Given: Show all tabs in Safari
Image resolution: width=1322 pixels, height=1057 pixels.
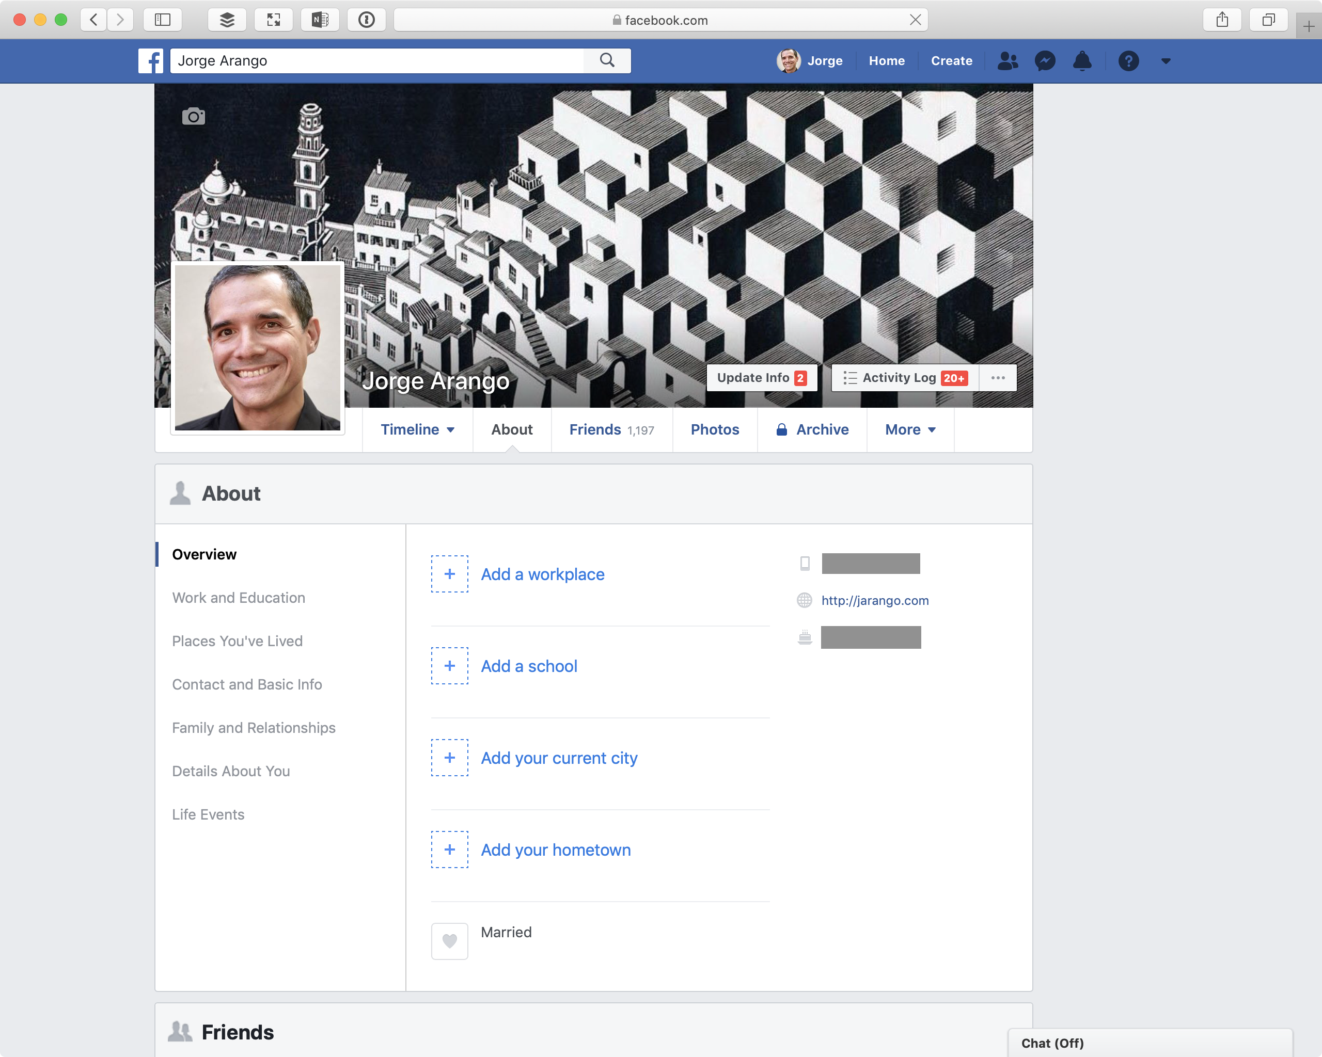Looking at the screenshot, I should 1269,20.
